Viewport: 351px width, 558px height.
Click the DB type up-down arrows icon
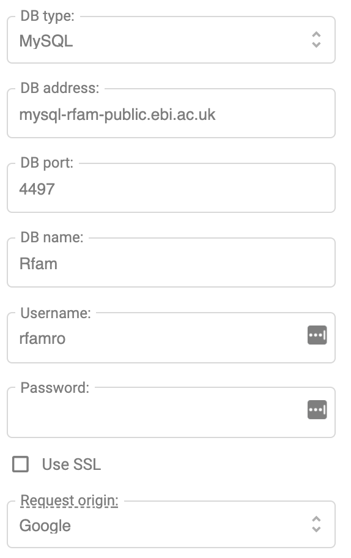point(316,40)
